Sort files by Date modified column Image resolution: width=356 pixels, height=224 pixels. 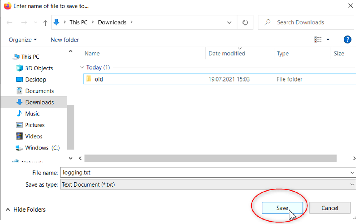(x=227, y=54)
